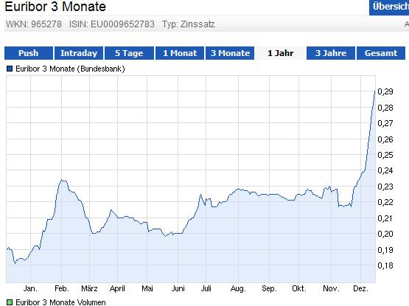Viewport: 409px width, 306px height.
Task: Click the 0,25 y-axis value
Action: (x=385, y=155)
